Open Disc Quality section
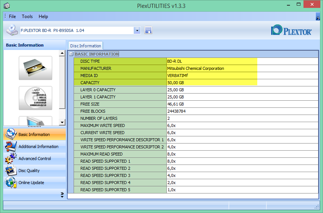Image resolution: width=323 pixels, height=213 pixels. click(35, 171)
